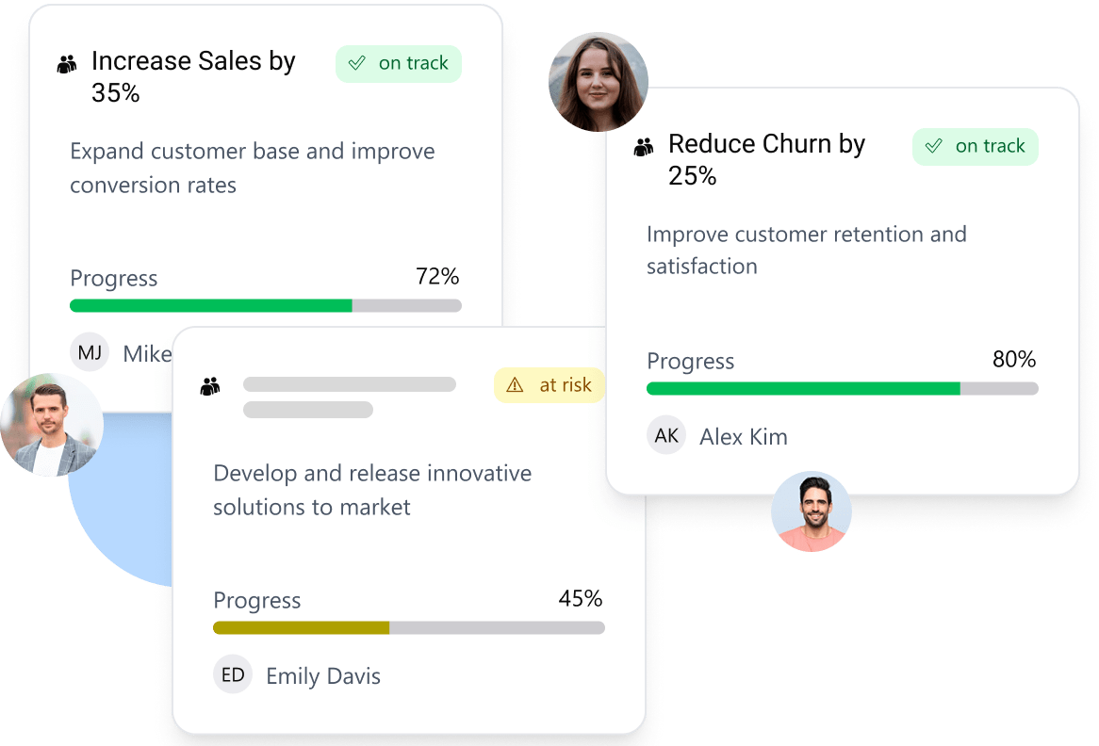The width and height of the screenshot is (1099, 746).
Task: Toggle the on track status for Increase Sales
Action: 398,63
